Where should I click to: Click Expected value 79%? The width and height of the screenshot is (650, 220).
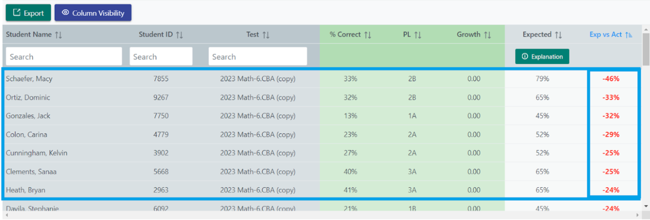(x=542, y=79)
